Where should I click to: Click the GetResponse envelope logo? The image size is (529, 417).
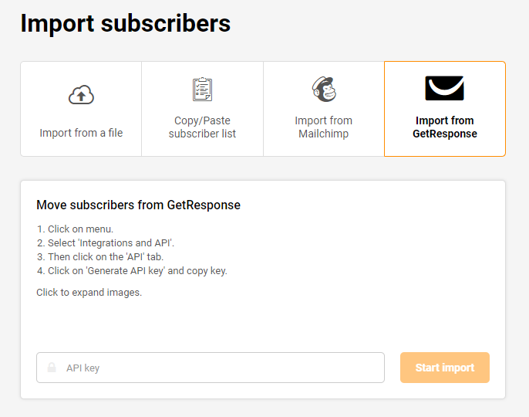[445, 88]
